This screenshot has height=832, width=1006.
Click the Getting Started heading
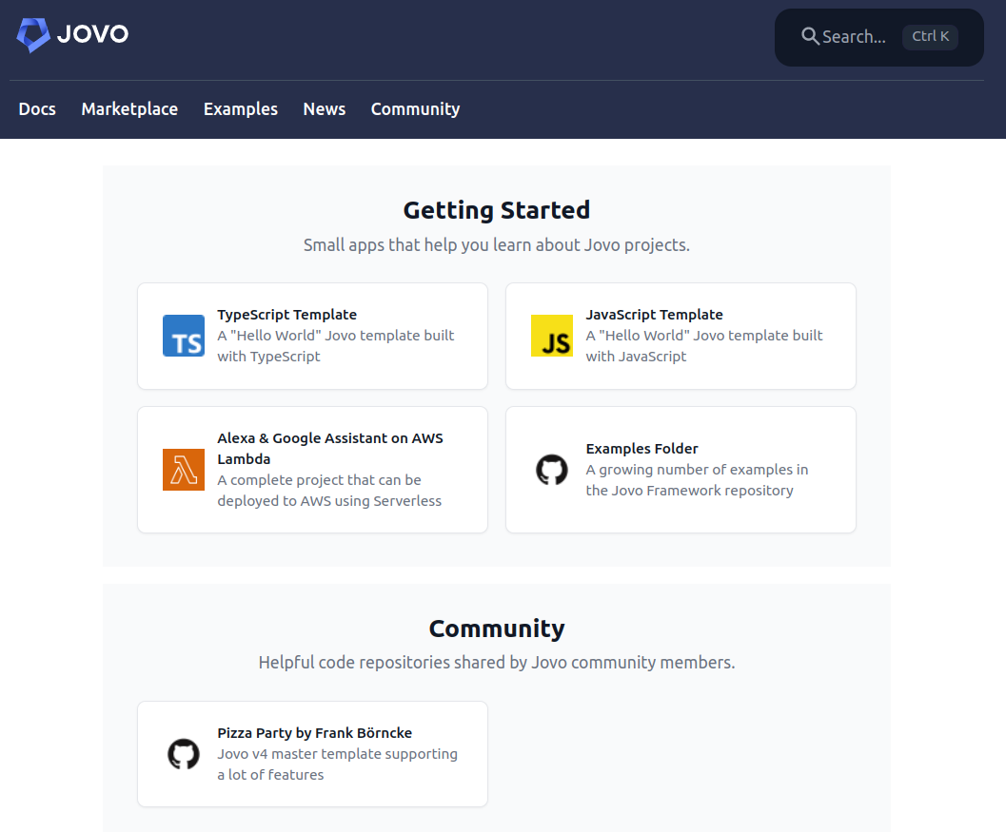pos(497,210)
